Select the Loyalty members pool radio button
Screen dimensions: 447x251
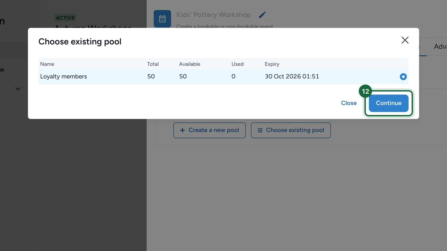point(403,77)
